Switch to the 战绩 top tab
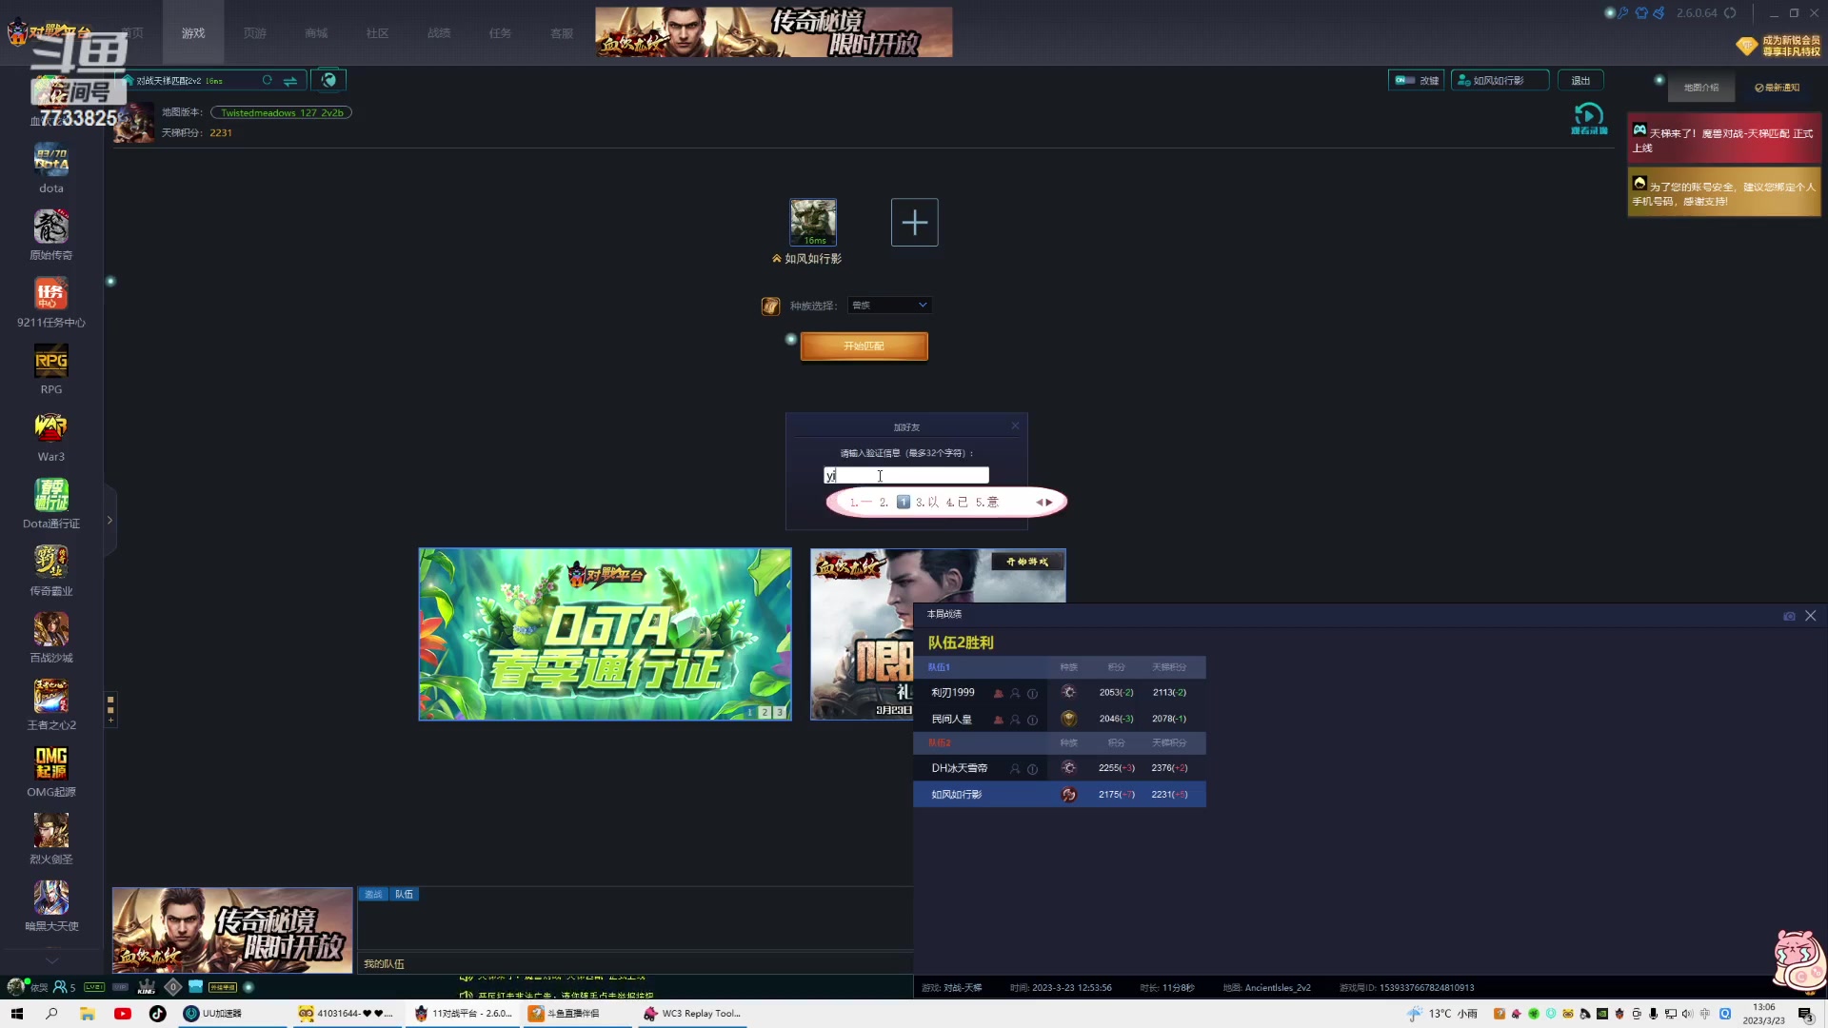Viewport: 1828px width, 1028px height. (439, 33)
